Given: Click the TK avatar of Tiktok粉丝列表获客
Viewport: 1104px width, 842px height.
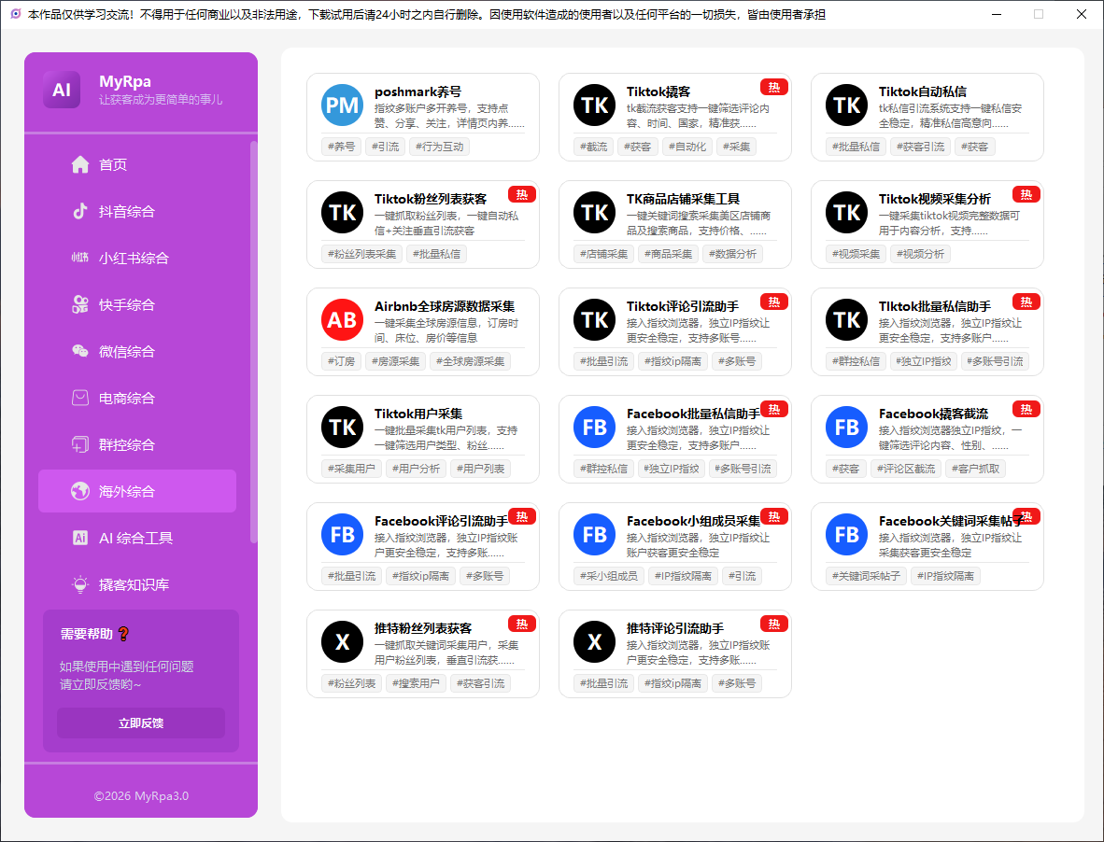Looking at the screenshot, I should (342, 213).
